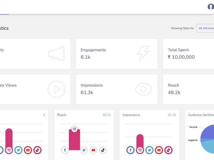Select the Facebook icon in the Impressions chart

pyautogui.click(x=130, y=150)
